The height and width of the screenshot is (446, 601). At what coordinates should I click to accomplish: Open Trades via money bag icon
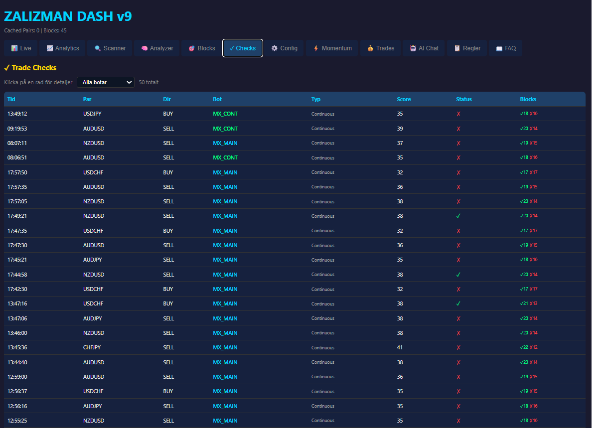point(370,48)
